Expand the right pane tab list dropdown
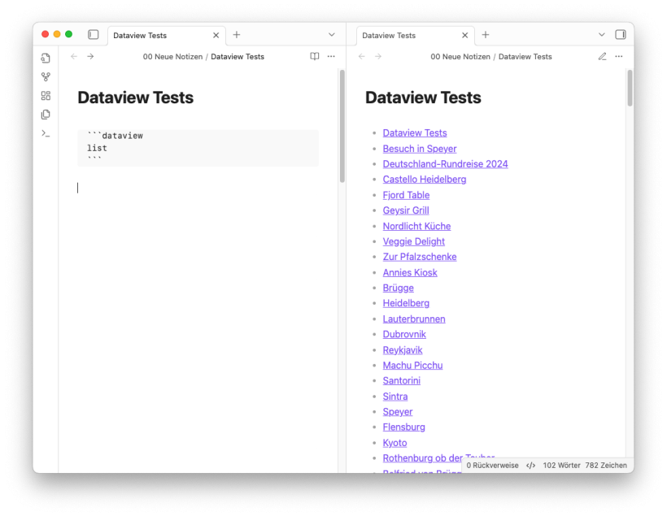The height and width of the screenshot is (516, 667). coord(601,35)
